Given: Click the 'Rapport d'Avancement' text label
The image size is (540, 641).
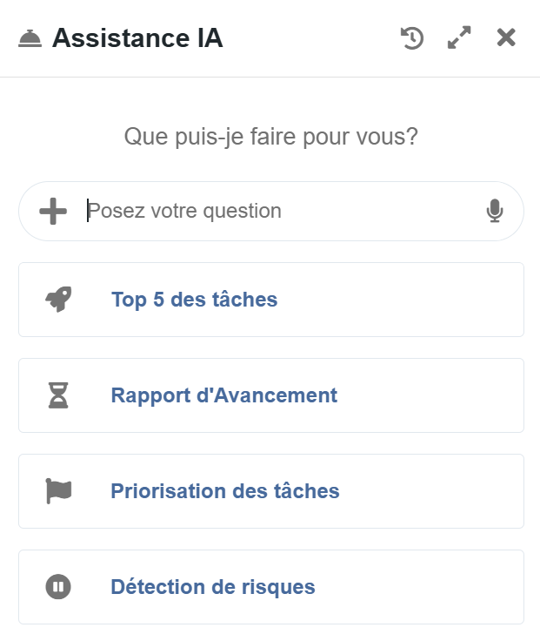Looking at the screenshot, I should tap(223, 395).
